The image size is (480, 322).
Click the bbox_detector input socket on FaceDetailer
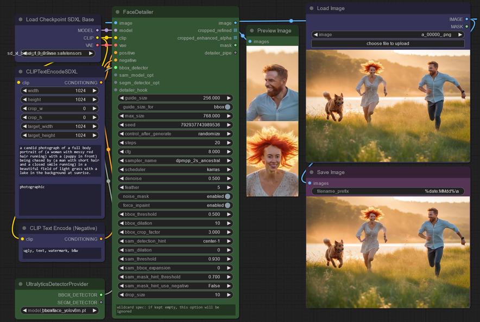point(116,68)
